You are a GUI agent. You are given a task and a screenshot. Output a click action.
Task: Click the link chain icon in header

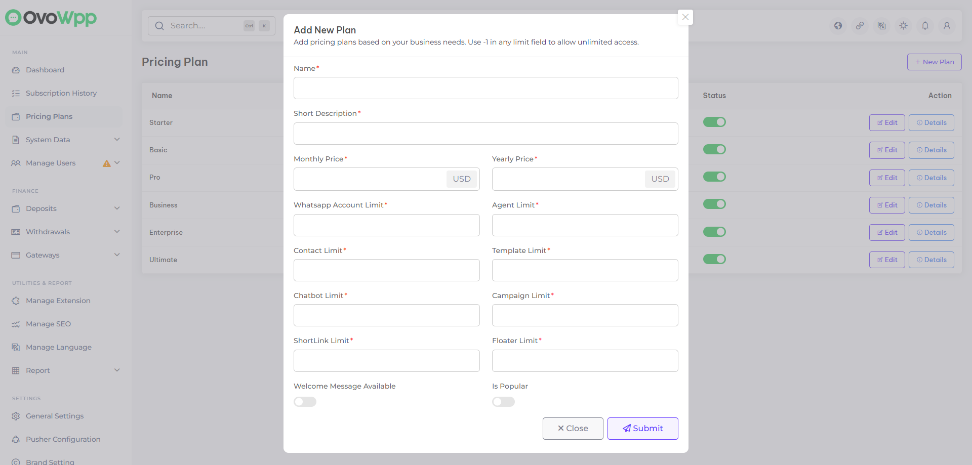(x=860, y=26)
